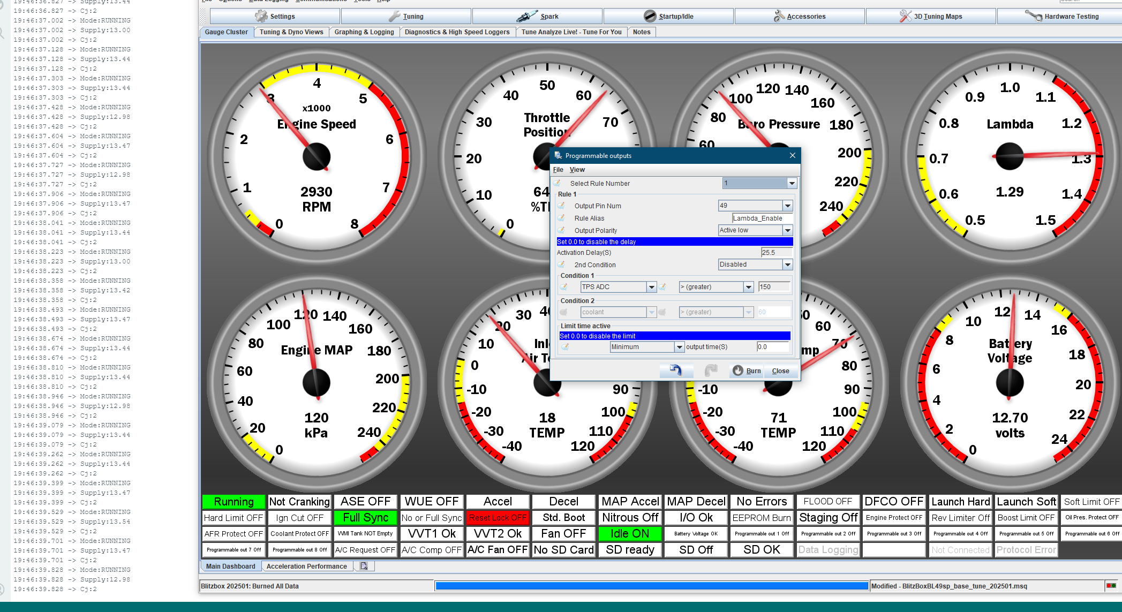Screen dimensions: 1122x612
Task: Click the help icon beside Output Pin Num
Action: pyautogui.click(x=561, y=206)
